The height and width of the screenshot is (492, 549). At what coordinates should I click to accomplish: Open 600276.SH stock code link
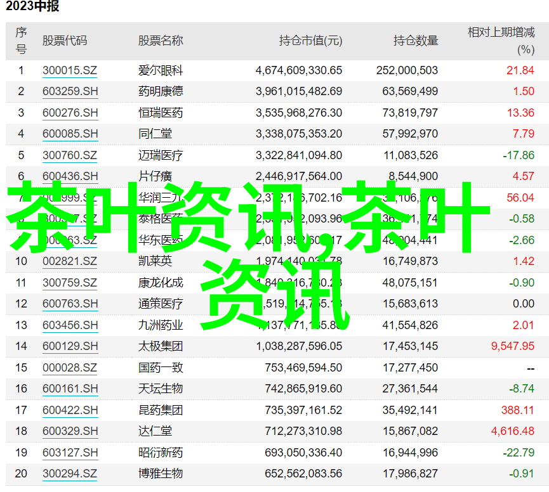[70, 113]
